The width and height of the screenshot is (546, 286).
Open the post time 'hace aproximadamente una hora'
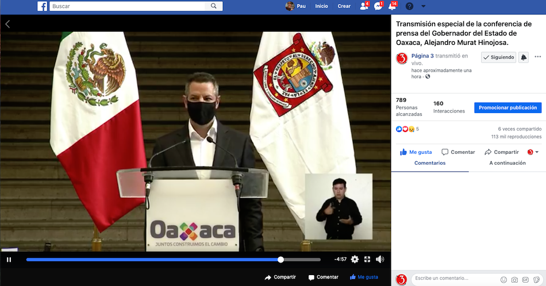click(441, 73)
